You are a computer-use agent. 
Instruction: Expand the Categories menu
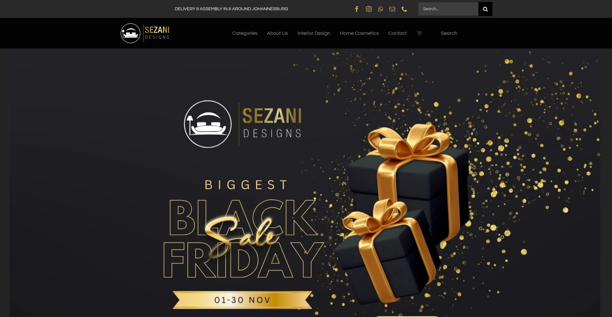245,33
